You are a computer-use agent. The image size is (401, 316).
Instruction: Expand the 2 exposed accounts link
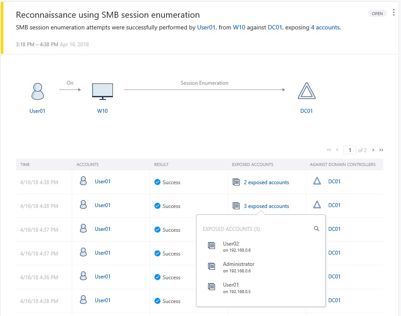pos(266,182)
